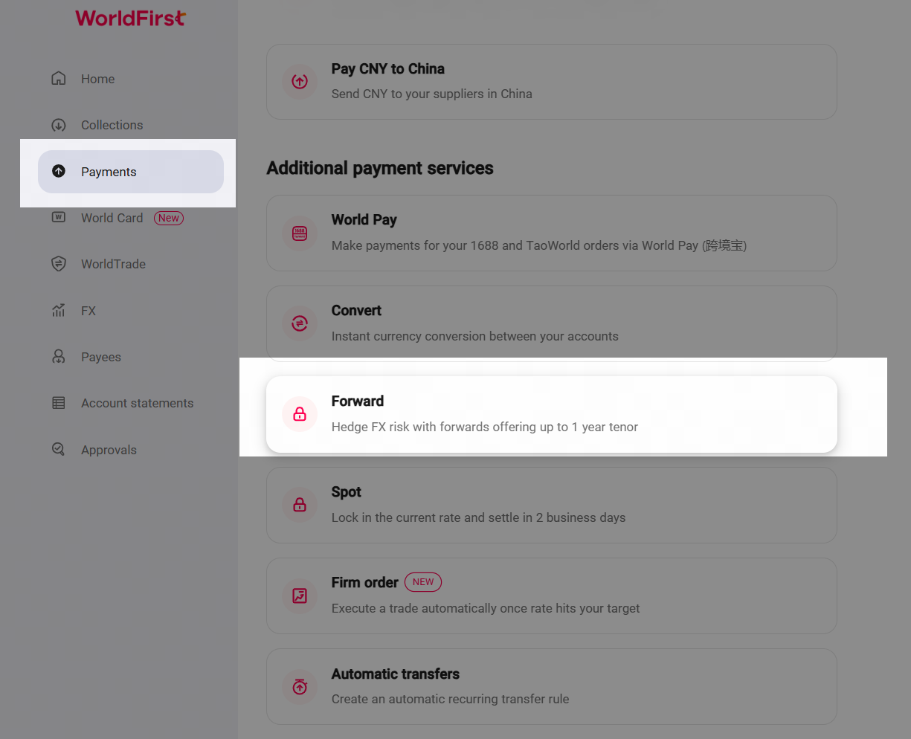Go to Account statements in sidebar
Image resolution: width=911 pixels, height=739 pixels.
[x=137, y=403]
